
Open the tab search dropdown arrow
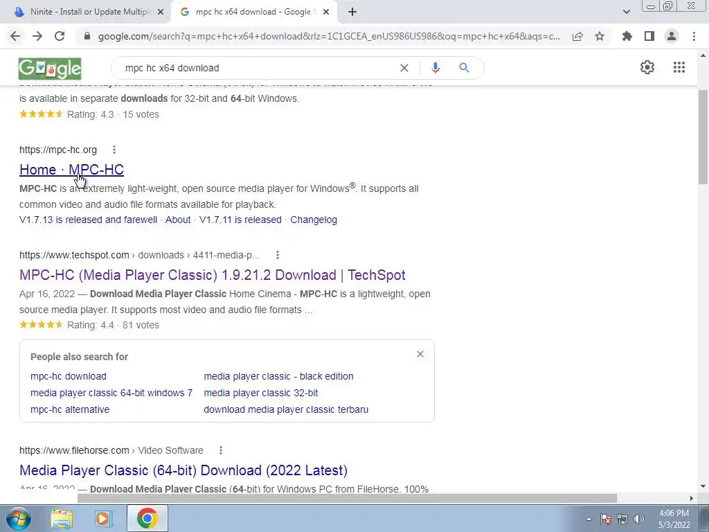[626, 12]
